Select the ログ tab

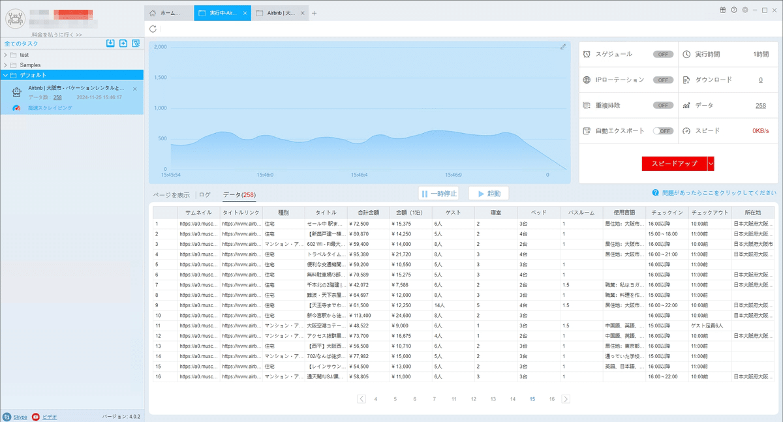pos(205,194)
